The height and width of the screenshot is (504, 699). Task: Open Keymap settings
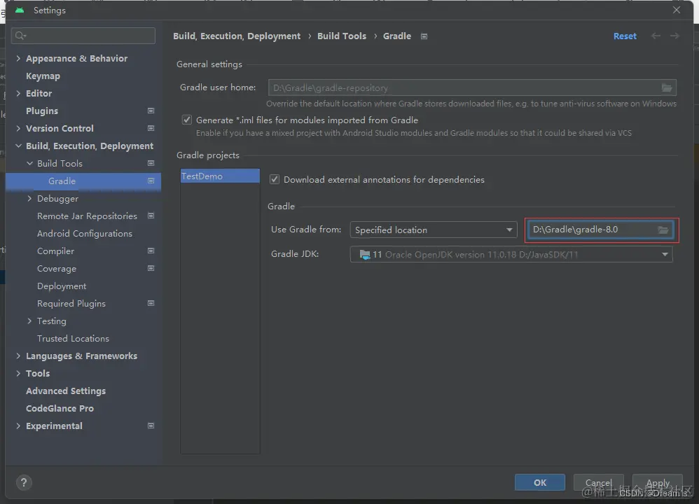point(43,76)
